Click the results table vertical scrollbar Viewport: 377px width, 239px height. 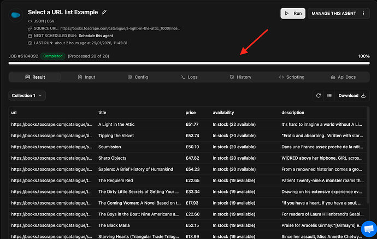pos(368,155)
